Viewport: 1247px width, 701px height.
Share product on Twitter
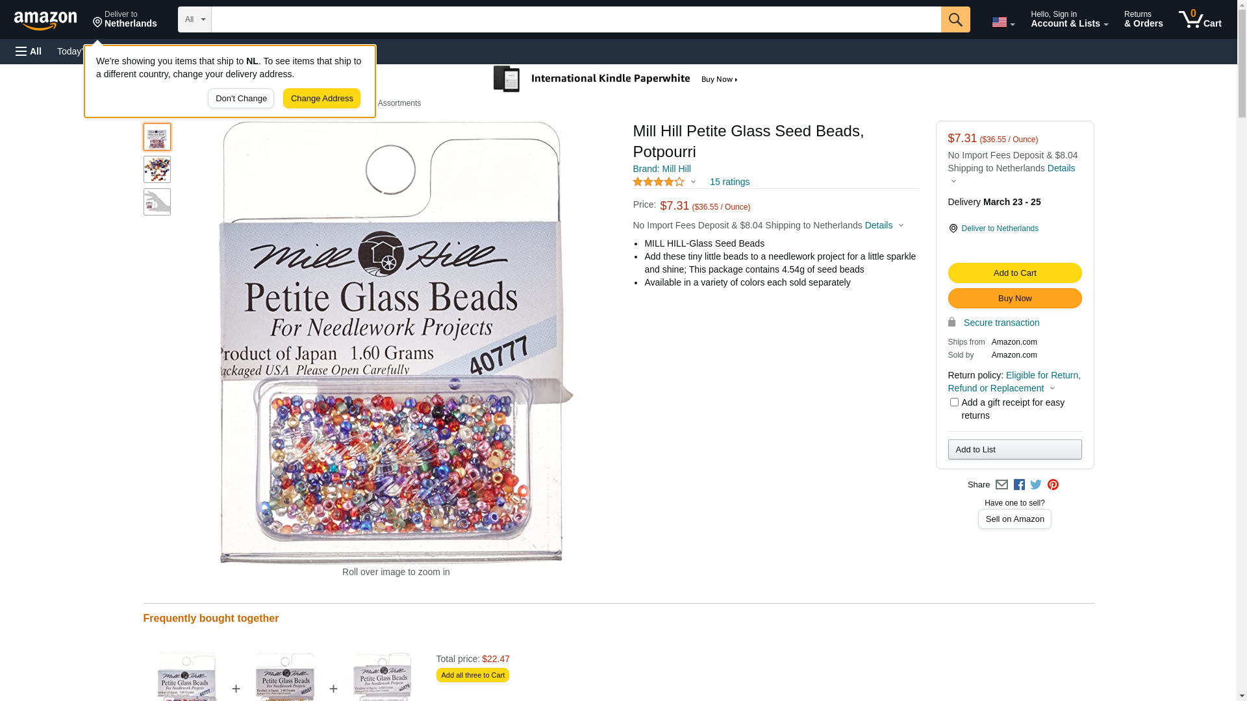[1036, 485]
